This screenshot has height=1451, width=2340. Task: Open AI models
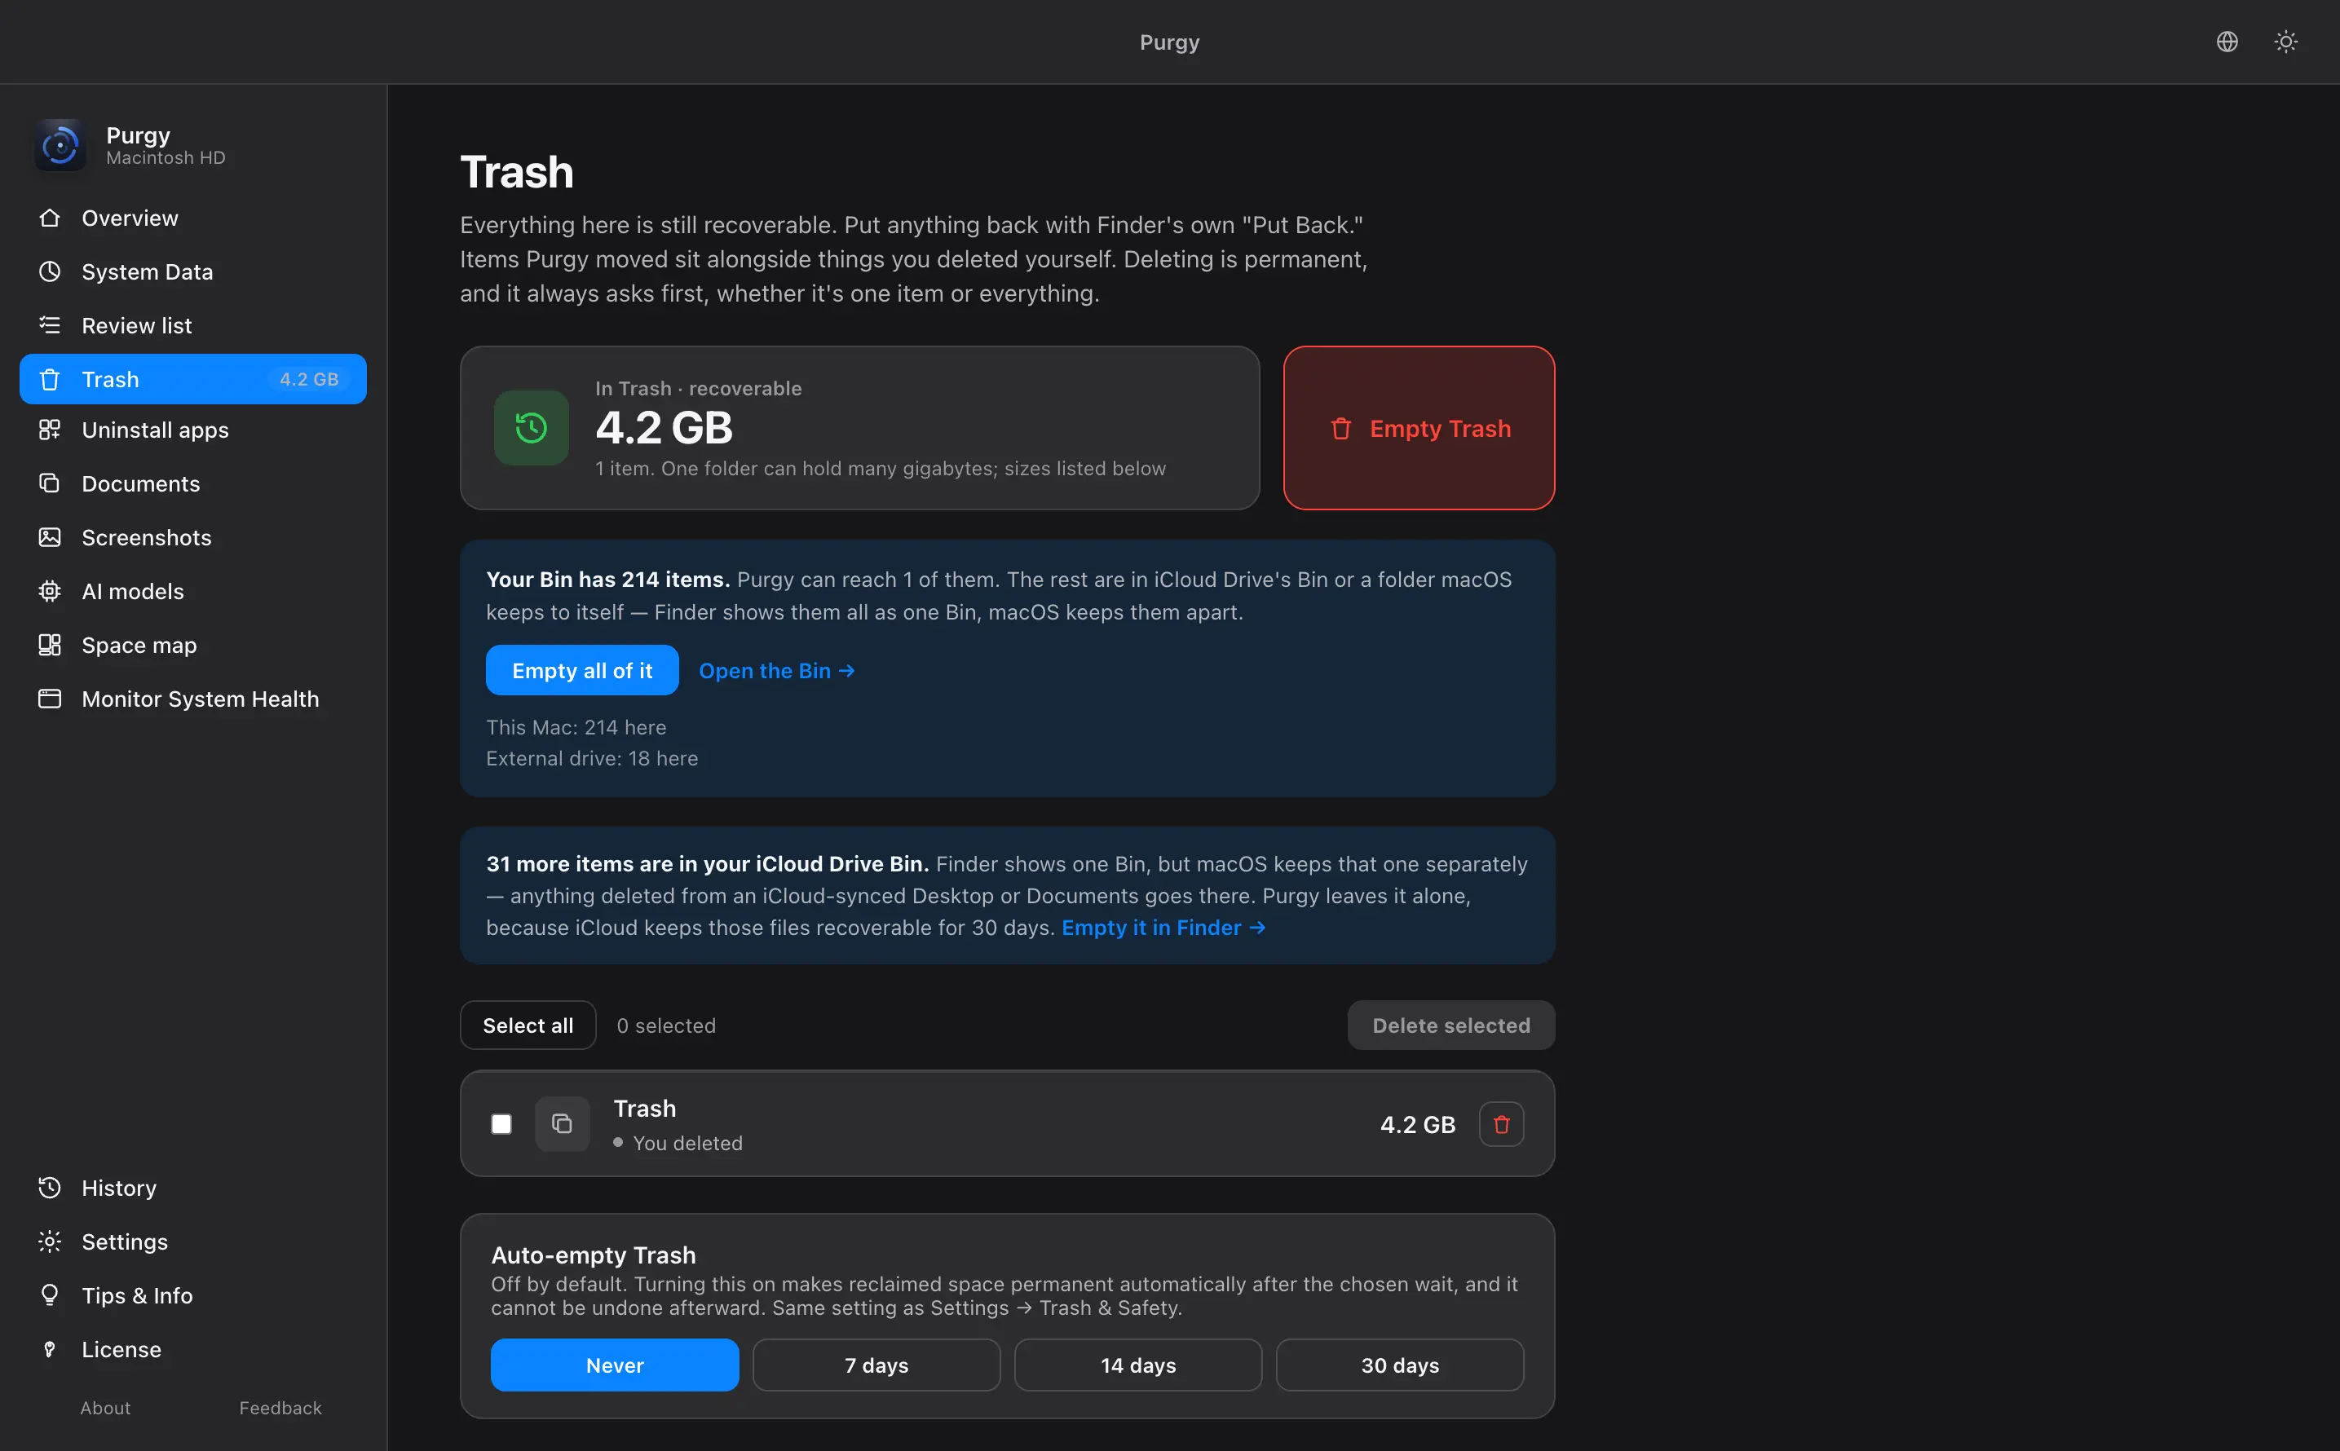point(193,591)
